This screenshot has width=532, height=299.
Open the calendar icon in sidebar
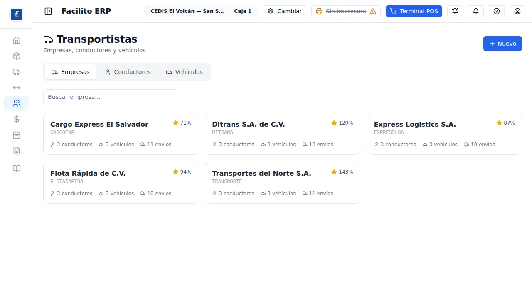(x=17, y=135)
